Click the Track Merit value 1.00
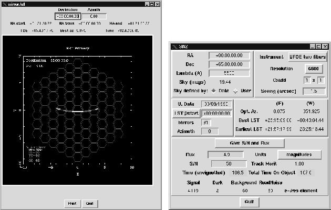Image resolution: width=331 pixels, height=210 pixels. coord(299,164)
